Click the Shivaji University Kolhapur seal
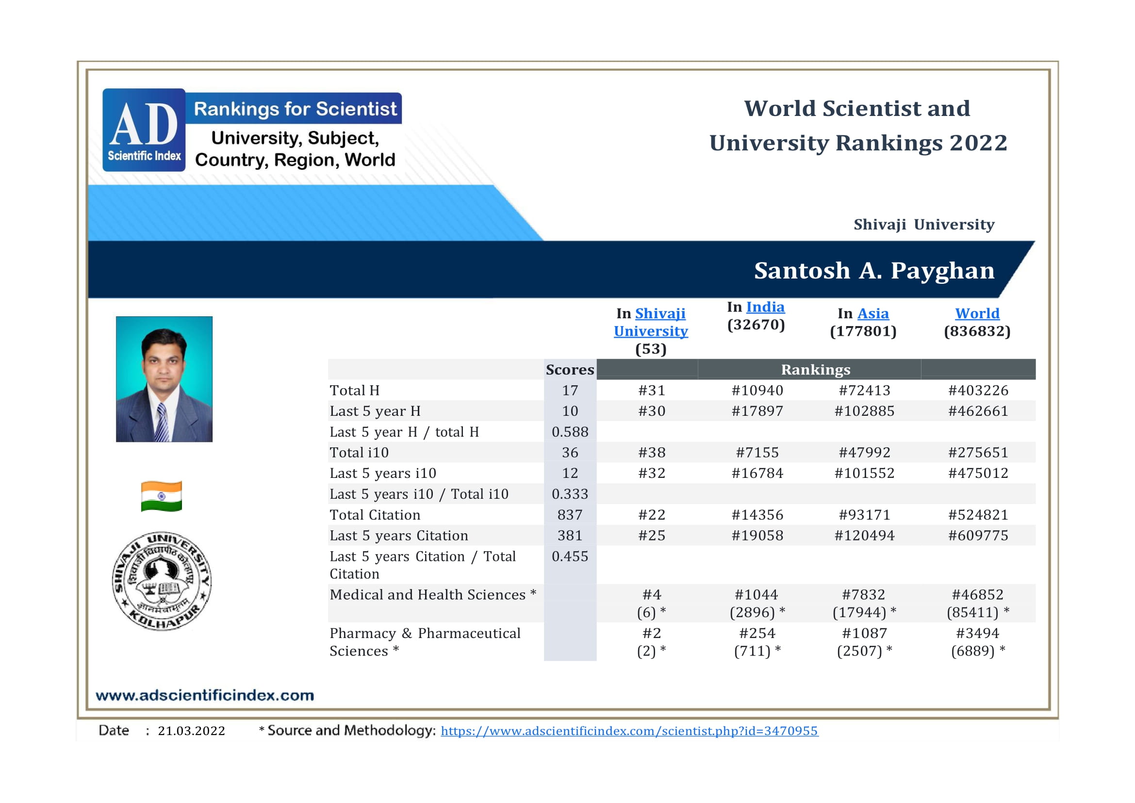This screenshot has width=1135, height=803. click(162, 581)
